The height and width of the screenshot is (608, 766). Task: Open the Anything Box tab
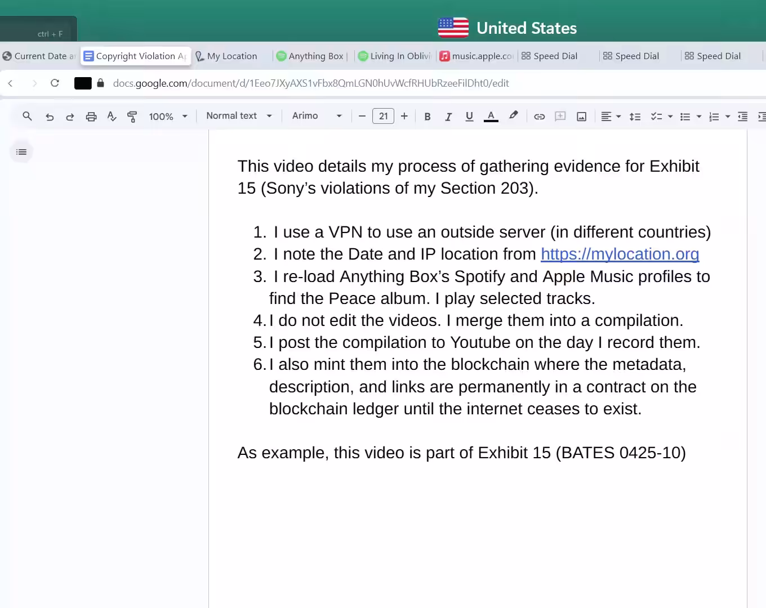tap(313, 56)
